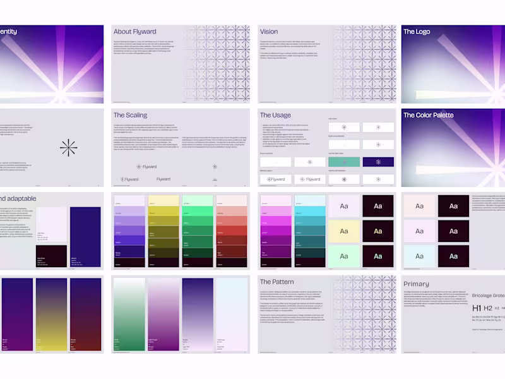
Task: Click the faded asterisk in the scale-proportionally example
Action: tap(344, 144)
